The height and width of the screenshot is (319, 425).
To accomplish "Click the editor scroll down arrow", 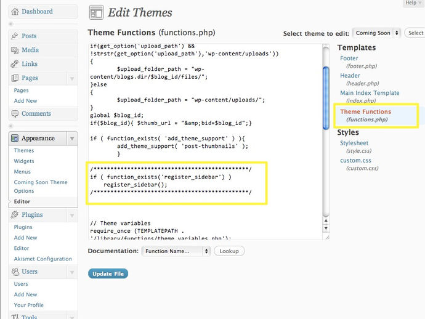I will pyautogui.click(x=326, y=228).
